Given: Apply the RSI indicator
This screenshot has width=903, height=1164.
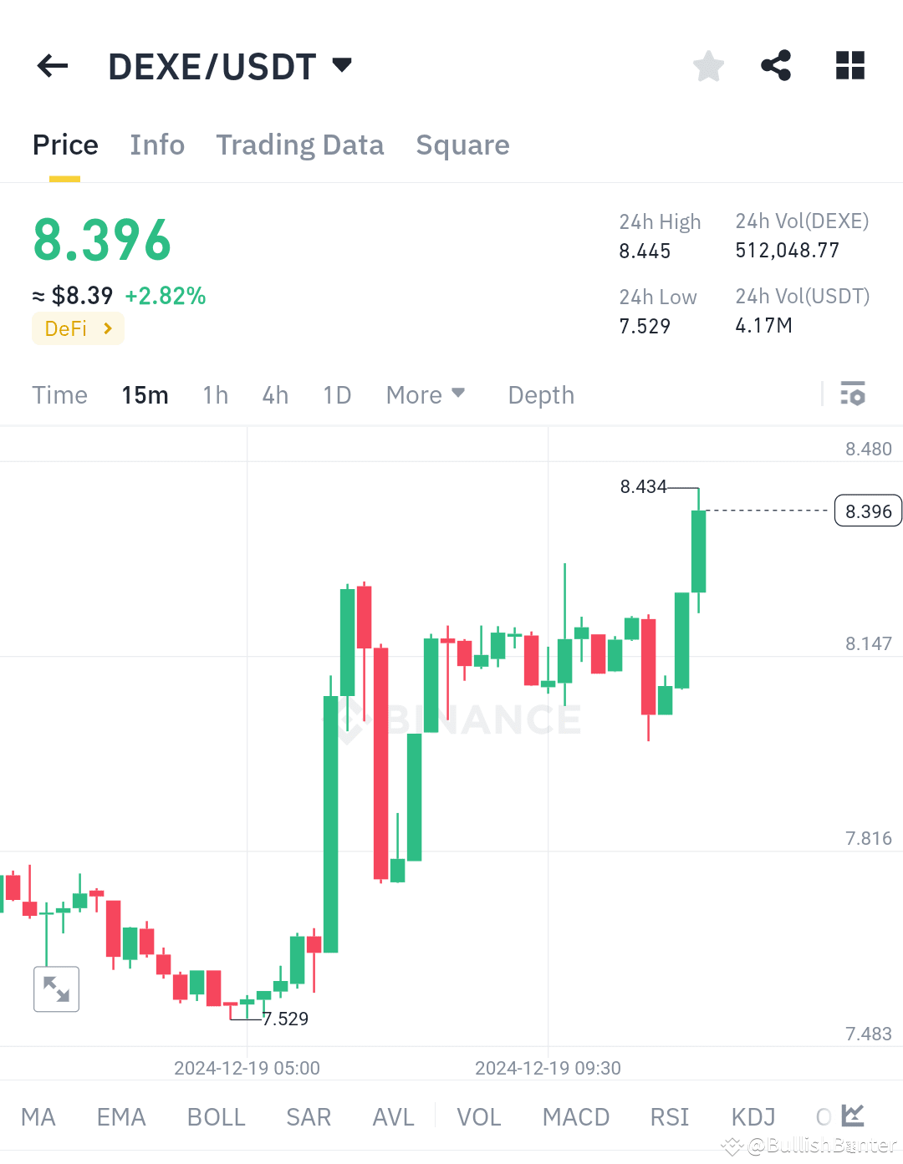Looking at the screenshot, I should [669, 1116].
